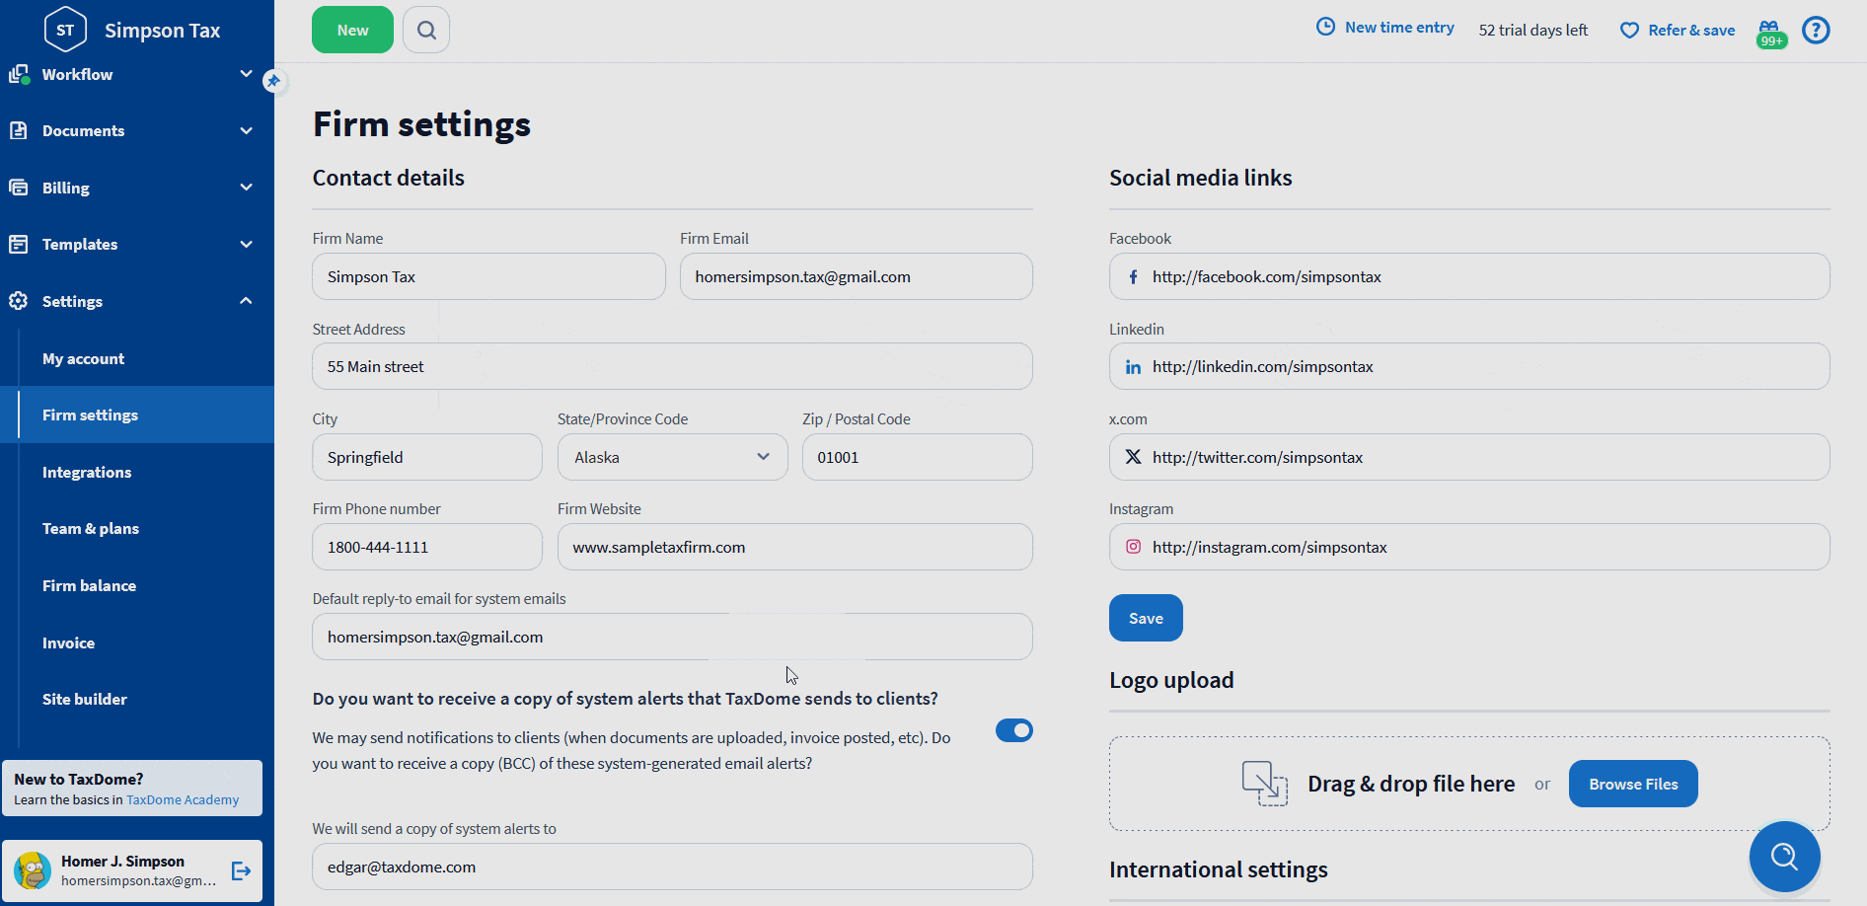Click the green New button

pos(352,30)
